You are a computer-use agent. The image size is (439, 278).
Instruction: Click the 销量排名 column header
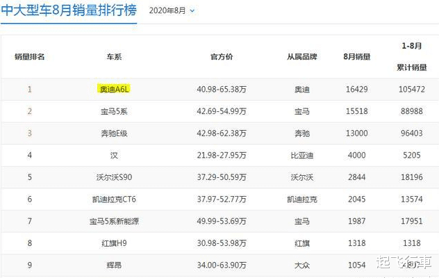pyautogui.click(x=29, y=57)
